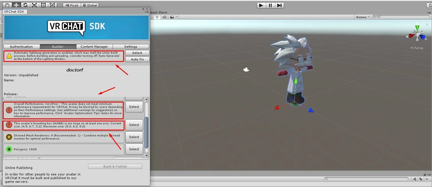Click the green Y axis of orientation gizmo
The width and height of the screenshot is (432, 187).
click(417, 28)
